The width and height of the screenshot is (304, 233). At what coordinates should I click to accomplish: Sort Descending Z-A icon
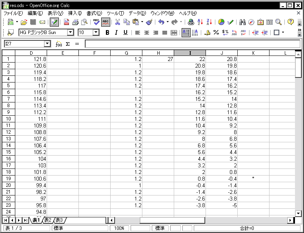(x=209, y=22)
